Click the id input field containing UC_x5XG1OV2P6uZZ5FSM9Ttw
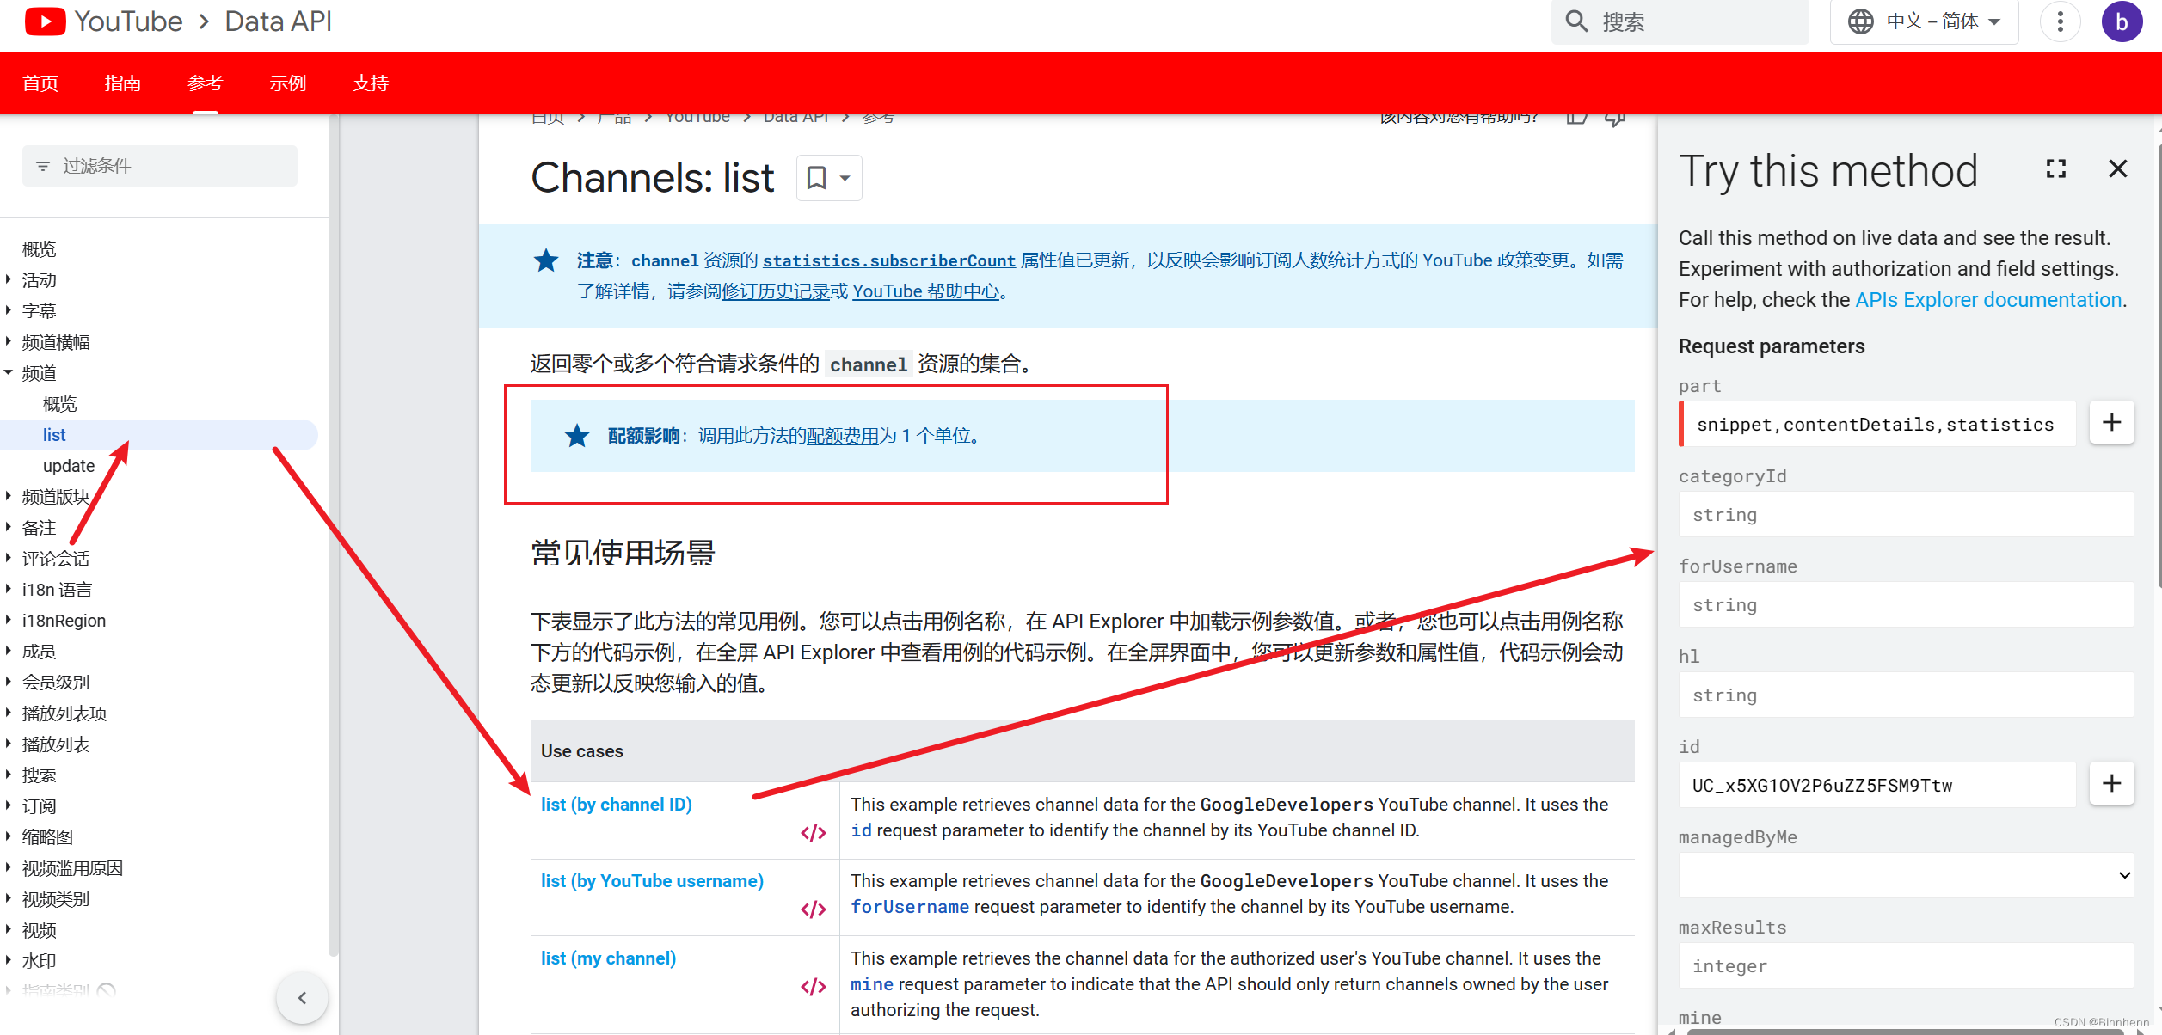The width and height of the screenshot is (2162, 1035). (x=1875, y=784)
